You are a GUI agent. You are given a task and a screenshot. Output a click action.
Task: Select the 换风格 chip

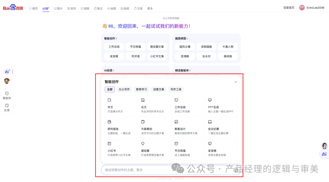228,56
